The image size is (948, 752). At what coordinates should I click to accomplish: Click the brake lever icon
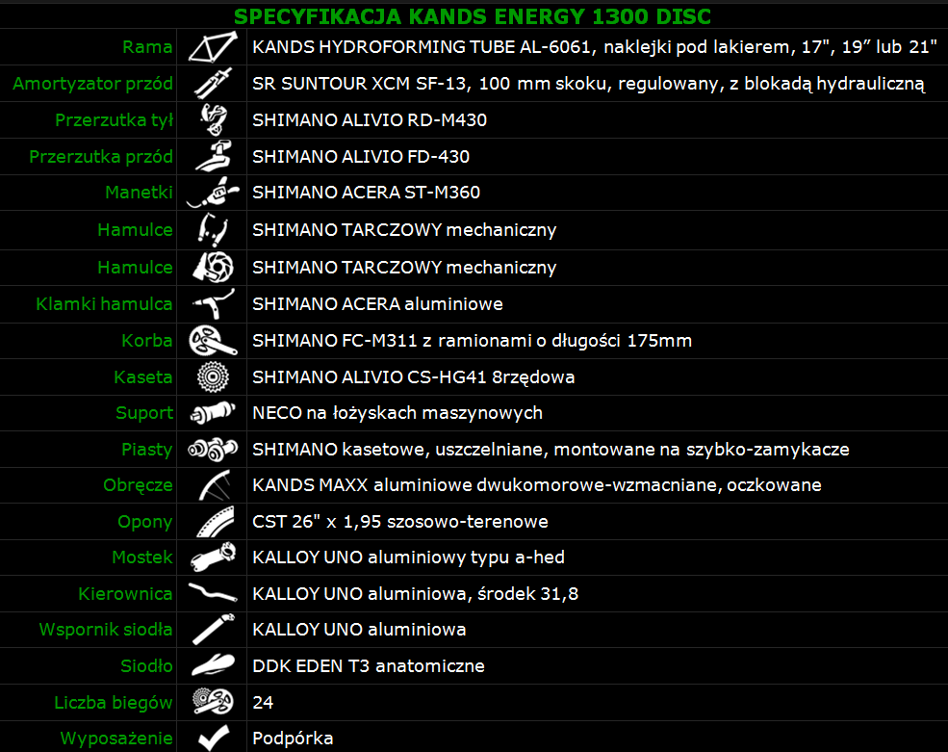point(214,303)
